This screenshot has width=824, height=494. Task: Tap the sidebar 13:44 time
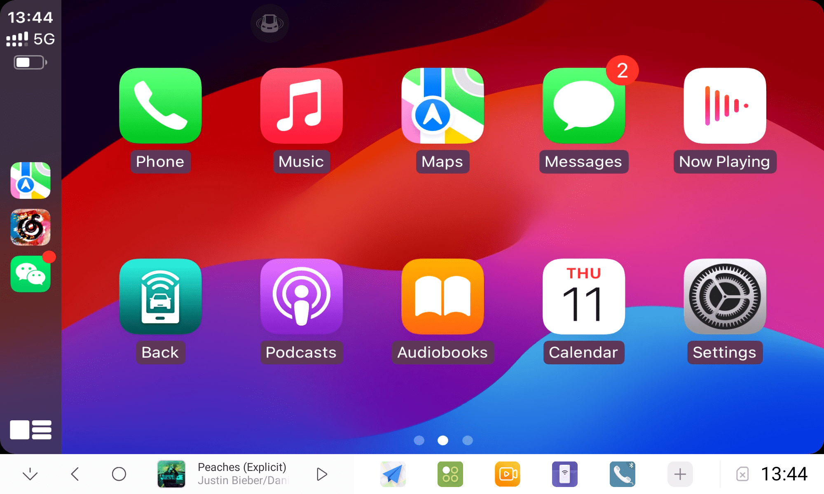pyautogui.click(x=30, y=17)
